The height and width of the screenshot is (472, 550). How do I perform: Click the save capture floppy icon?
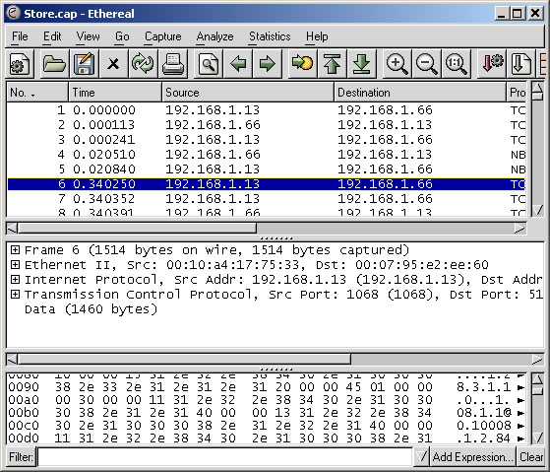[85, 64]
